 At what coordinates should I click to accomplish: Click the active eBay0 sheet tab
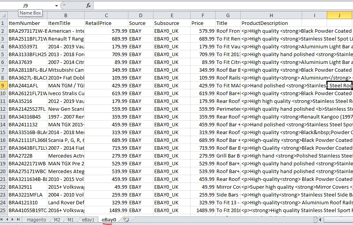click(109, 220)
